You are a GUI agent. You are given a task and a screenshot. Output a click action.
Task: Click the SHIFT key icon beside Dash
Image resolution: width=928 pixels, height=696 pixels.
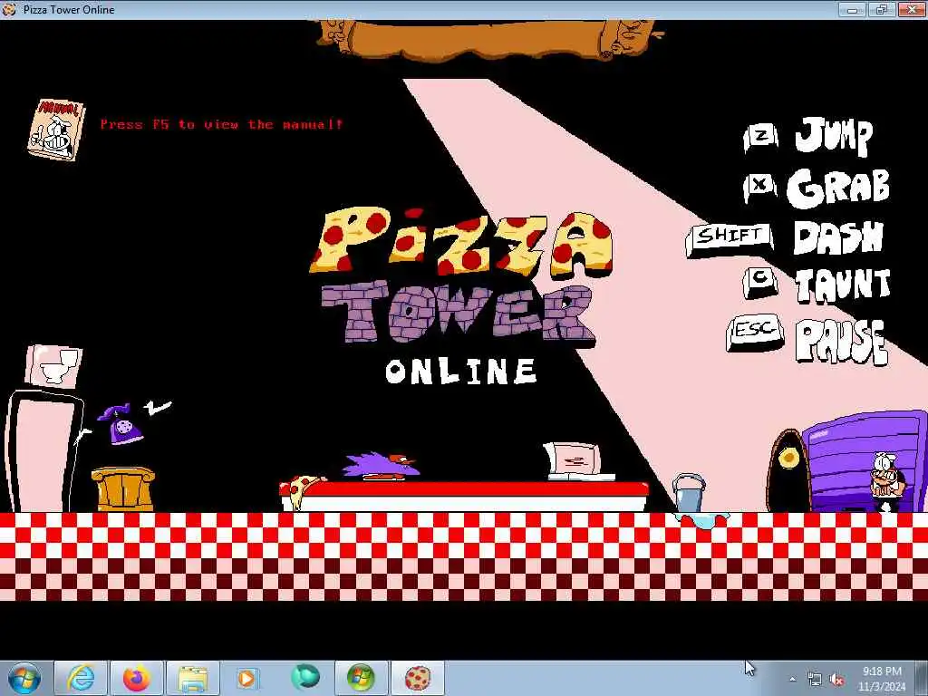(730, 238)
